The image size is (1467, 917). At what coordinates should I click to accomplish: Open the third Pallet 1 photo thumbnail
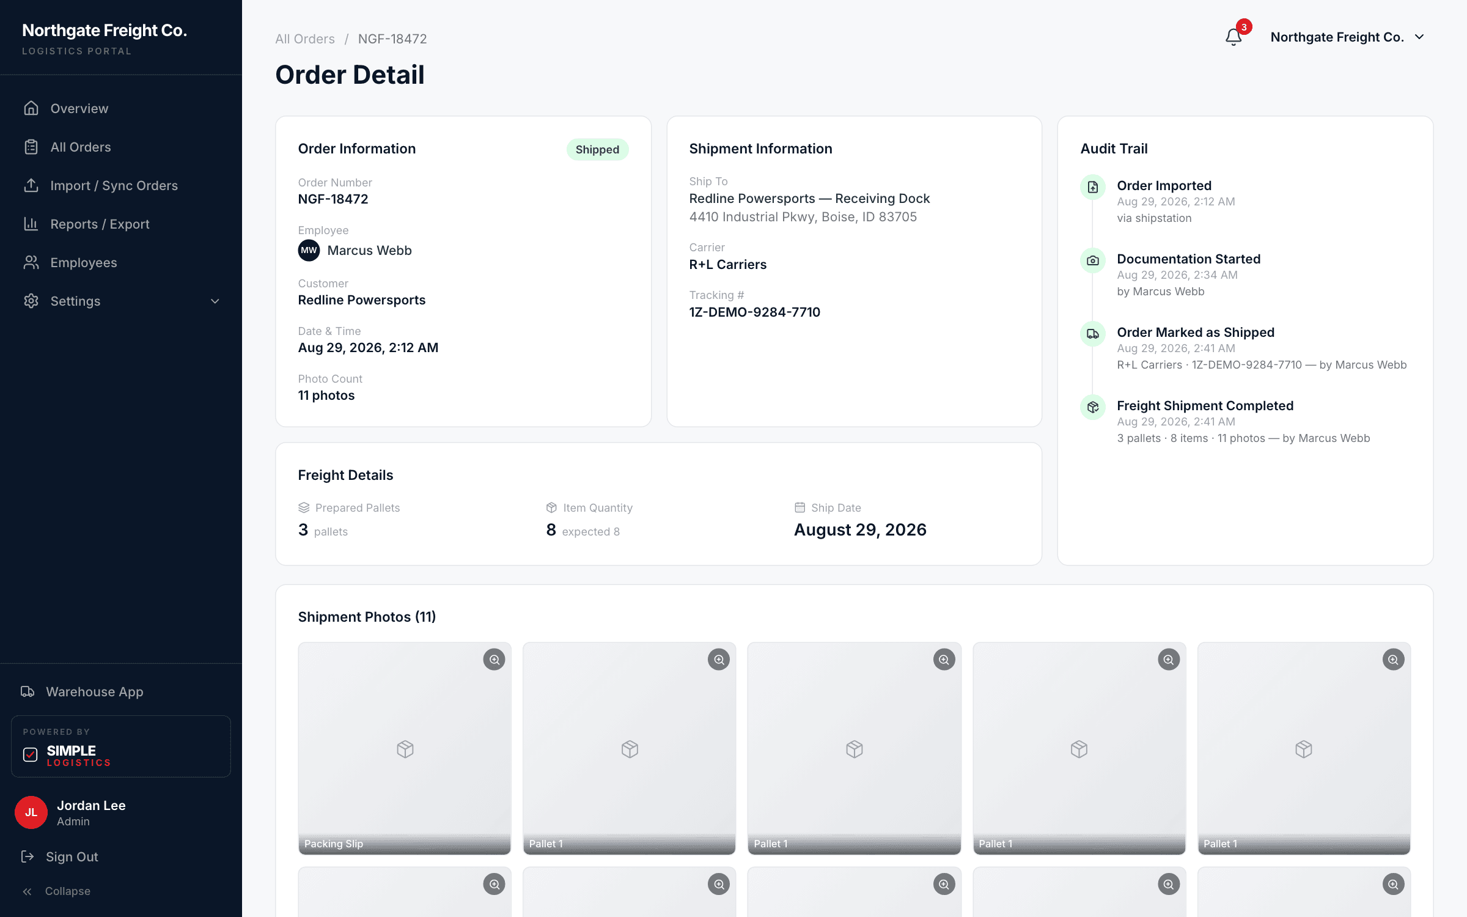1079,748
